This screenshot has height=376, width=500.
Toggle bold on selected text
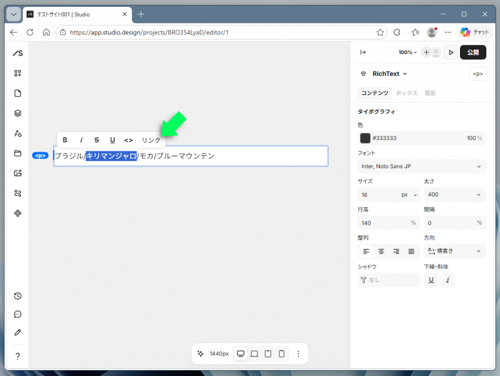coord(65,140)
